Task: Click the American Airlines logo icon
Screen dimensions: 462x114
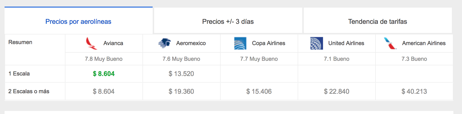Action: coord(390,43)
